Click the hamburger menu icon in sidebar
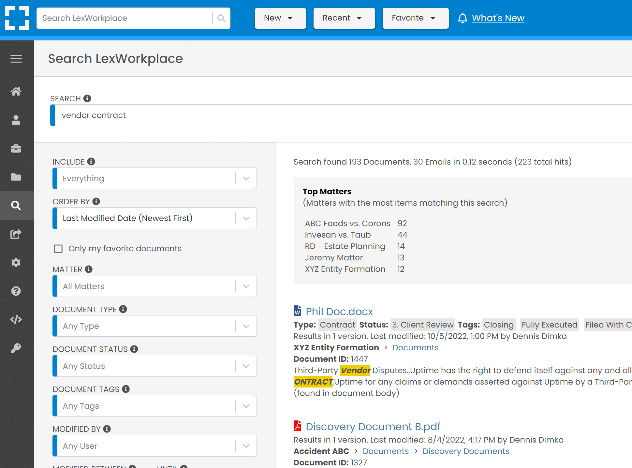Viewport: 632px width, 468px height. pos(16,59)
